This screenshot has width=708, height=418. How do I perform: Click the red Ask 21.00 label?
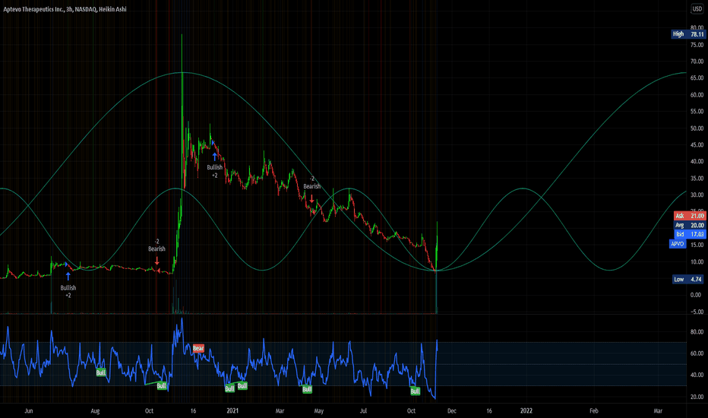(689, 216)
